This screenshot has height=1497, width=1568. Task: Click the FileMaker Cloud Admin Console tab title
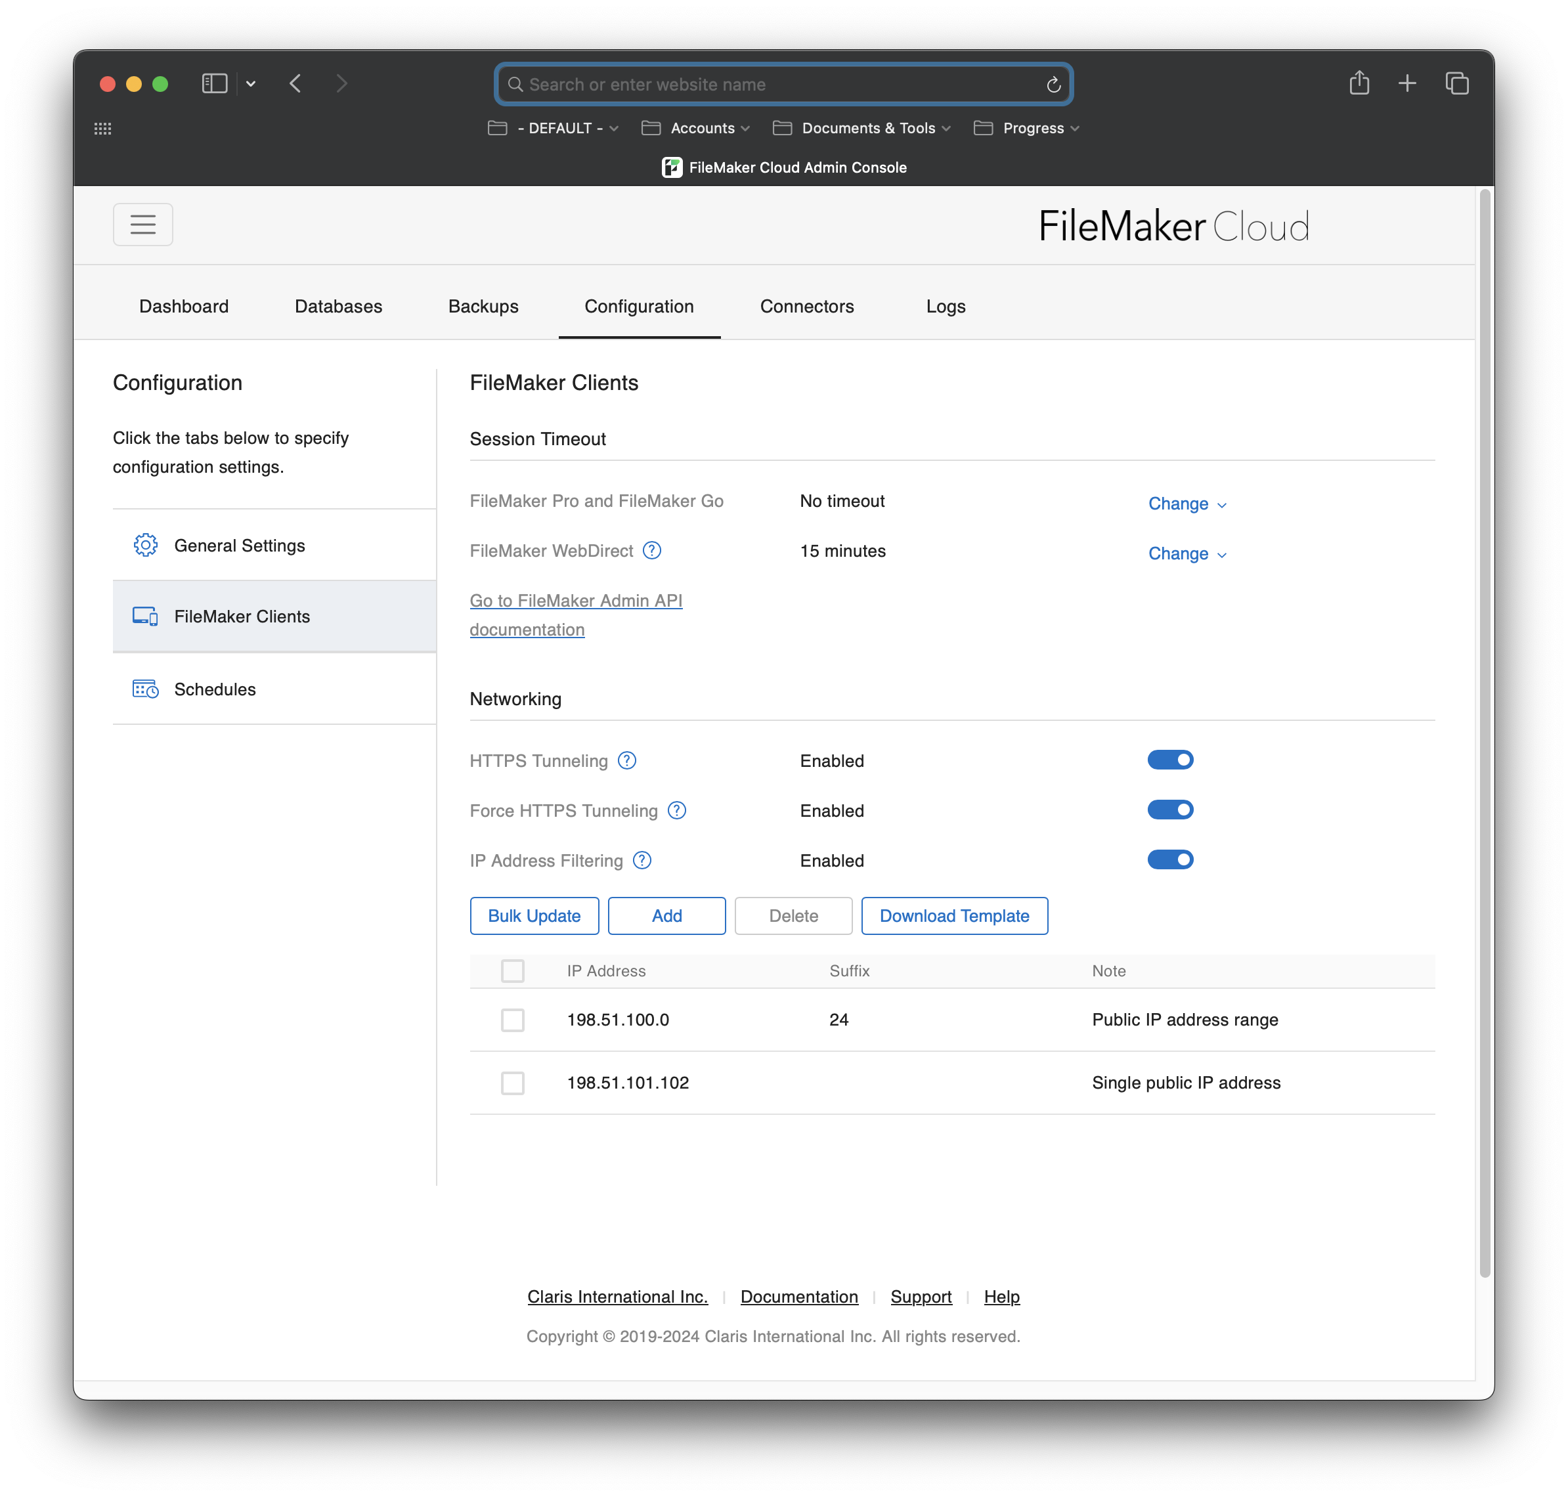797,167
